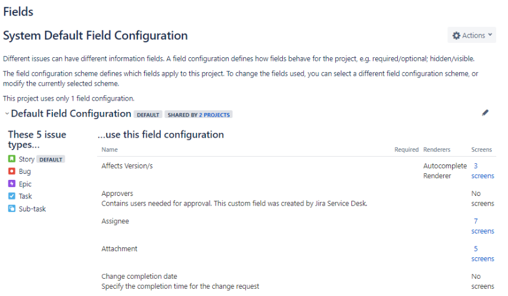Click the gear icon in Actions button
Screen dimensions: 508x296
coord(456,35)
